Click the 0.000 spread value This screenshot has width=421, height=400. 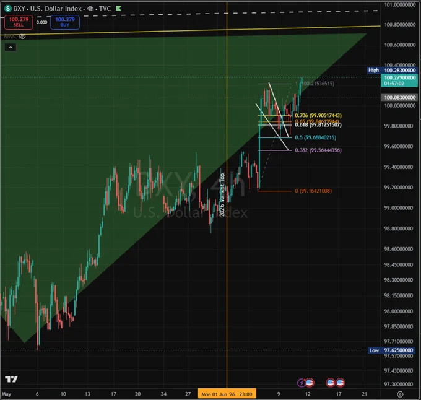tap(41, 22)
